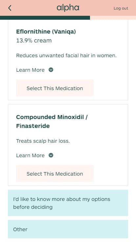Click the Compounded Minoxidil / Finasteride heading
The image size is (136, 242).
(x=52, y=121)
